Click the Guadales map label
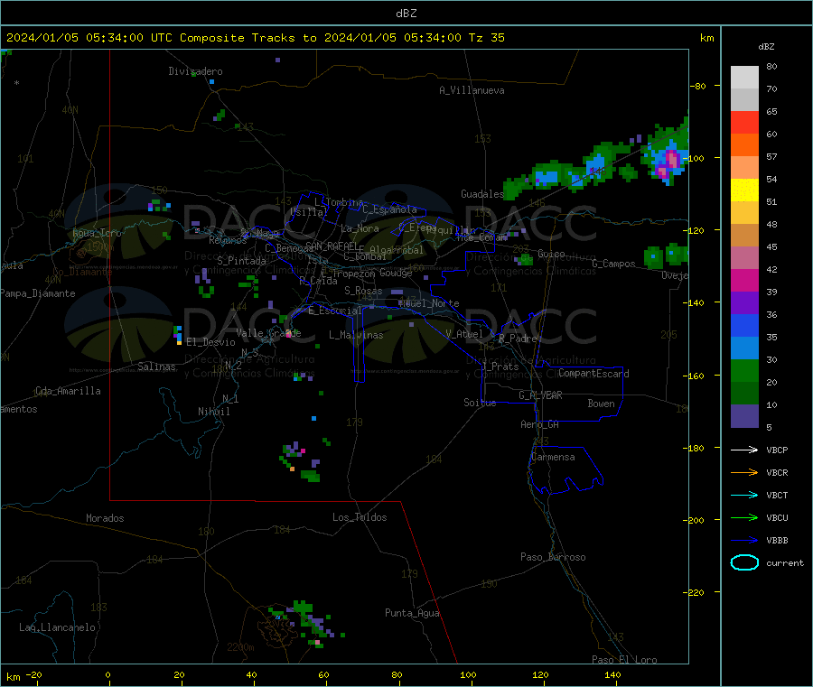 tap(482, 194)
